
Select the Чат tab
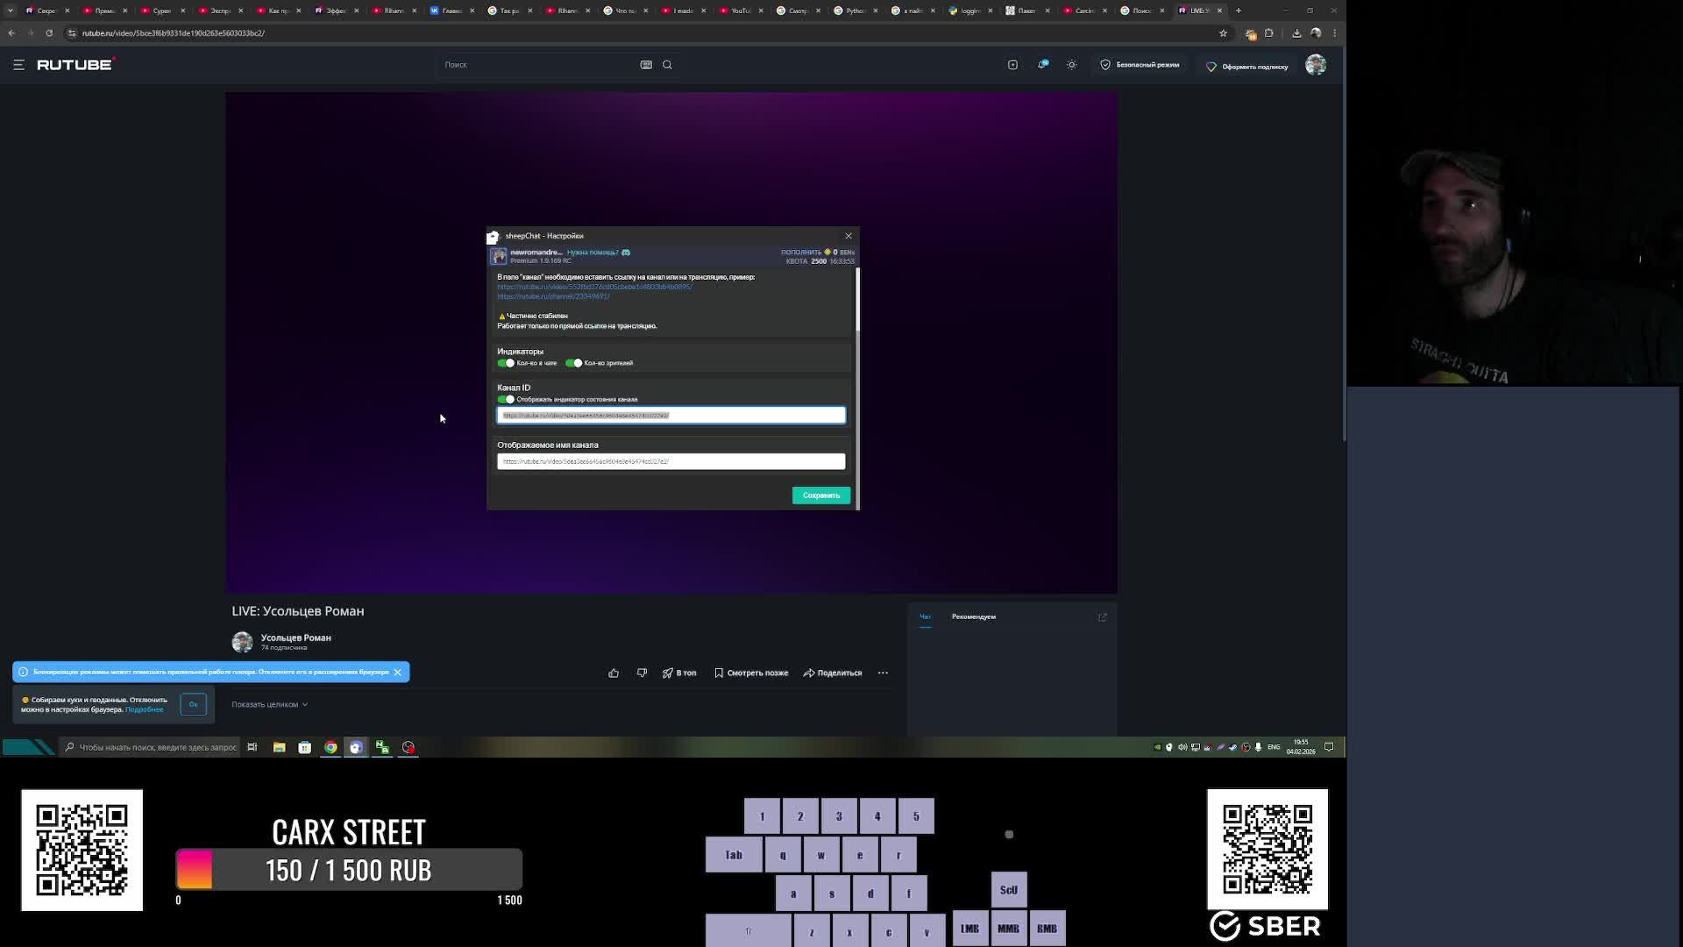pos(925,616)
